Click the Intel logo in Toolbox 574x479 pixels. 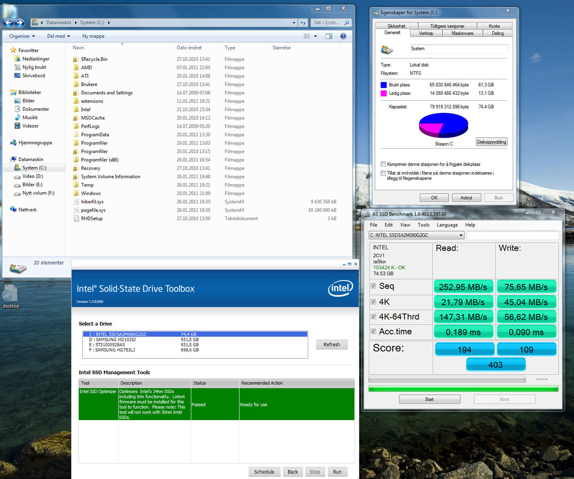[341, 288]
